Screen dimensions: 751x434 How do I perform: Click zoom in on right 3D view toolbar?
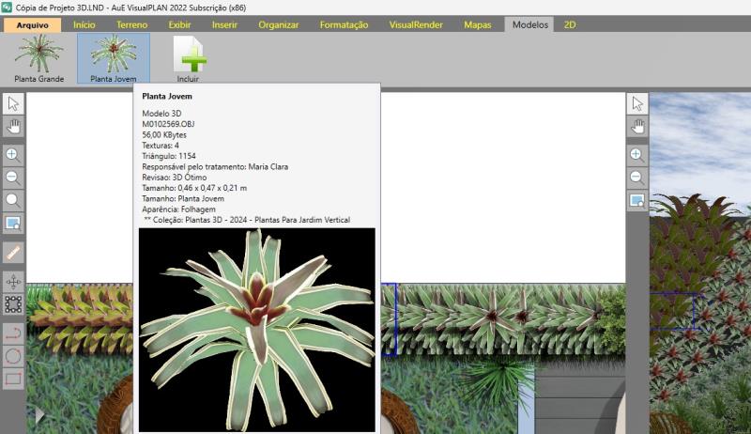point(637,155)
